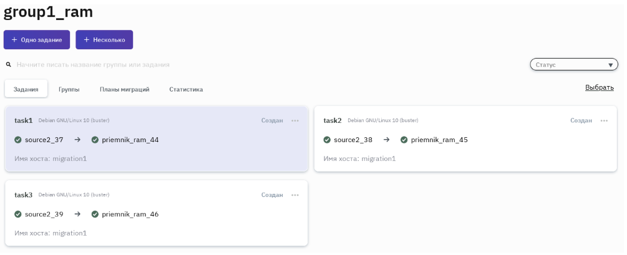
Task: Select the task3 card title
Action: [24, 195]
